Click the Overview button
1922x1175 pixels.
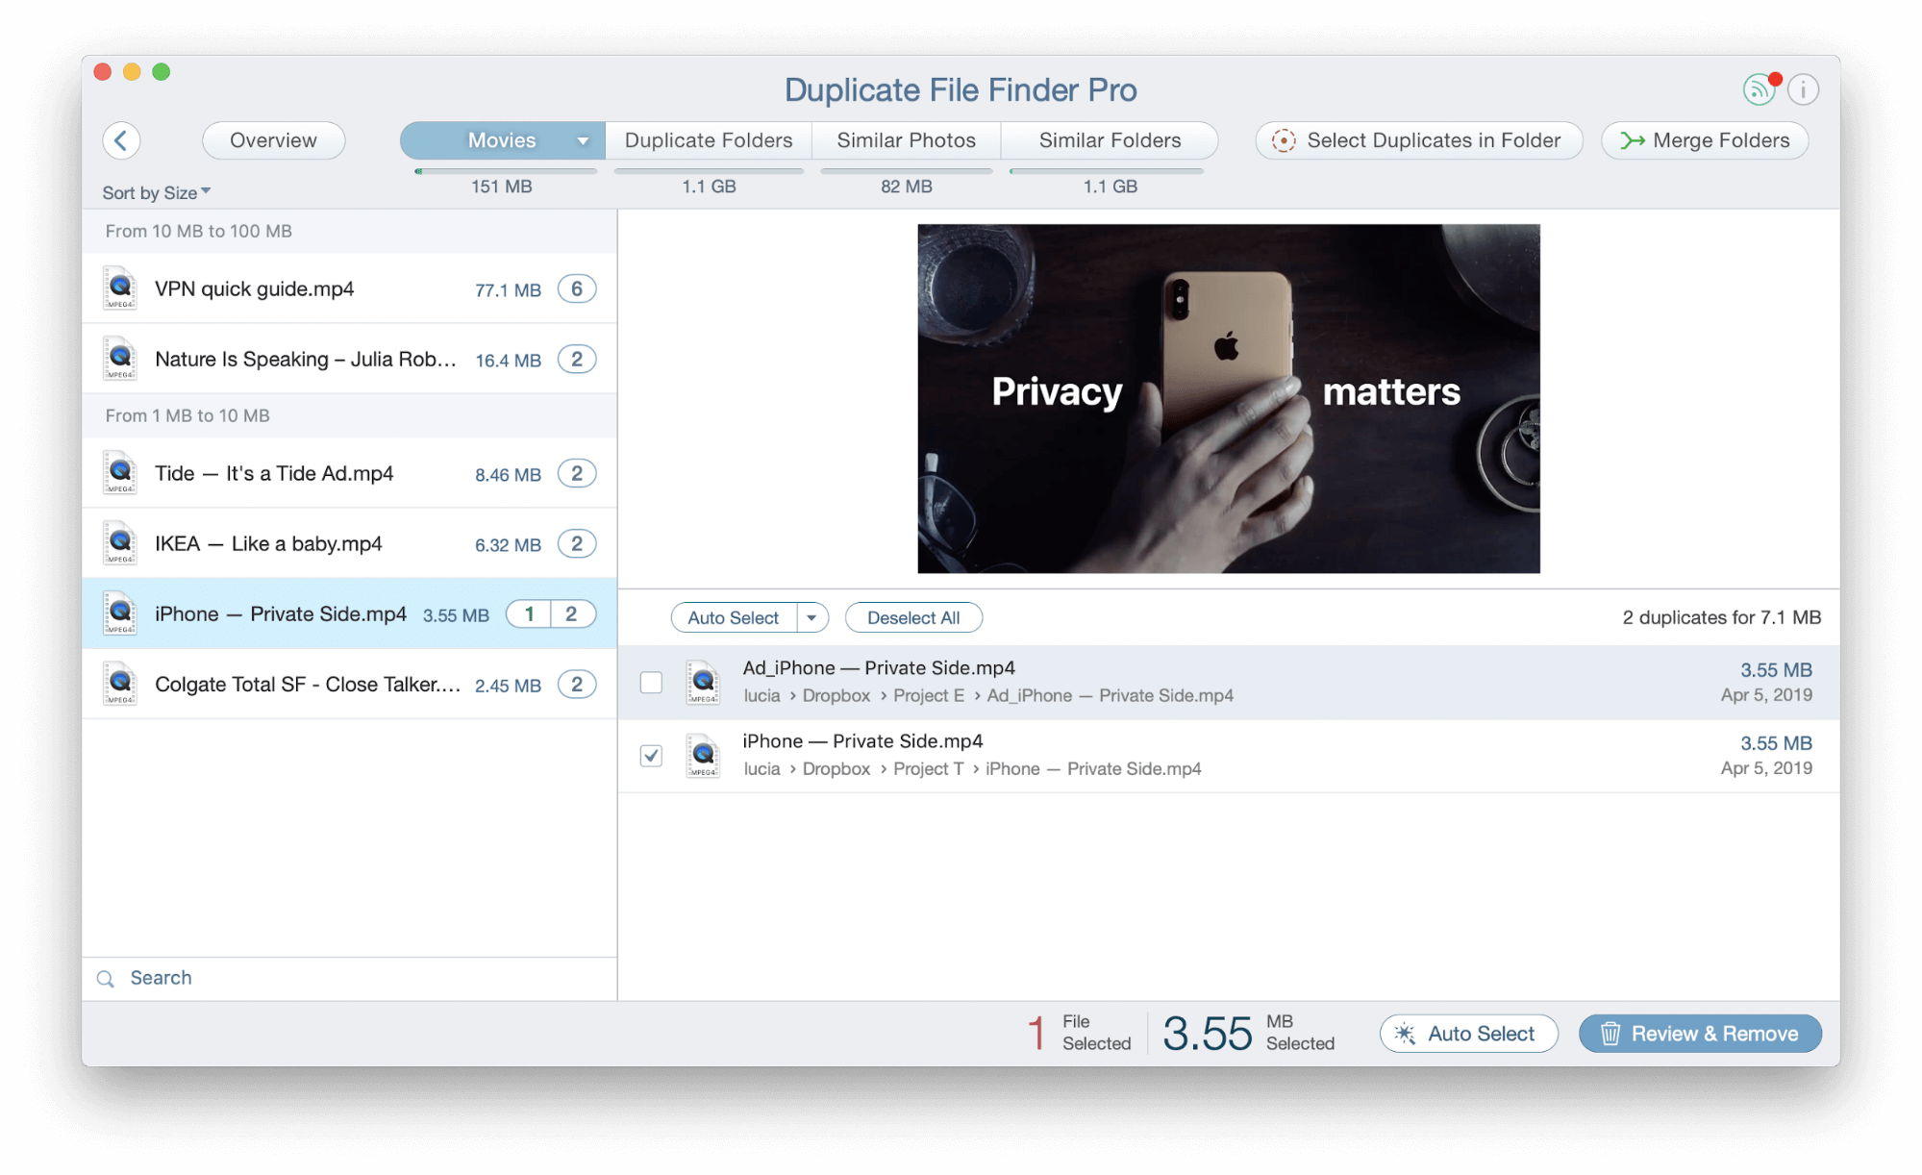(273, 140)
